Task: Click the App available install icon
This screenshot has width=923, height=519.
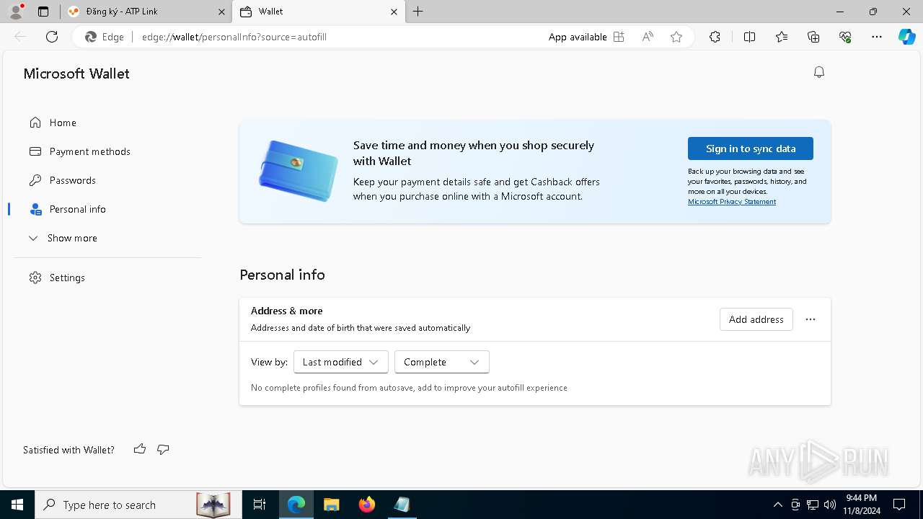Action: (619, 37)
